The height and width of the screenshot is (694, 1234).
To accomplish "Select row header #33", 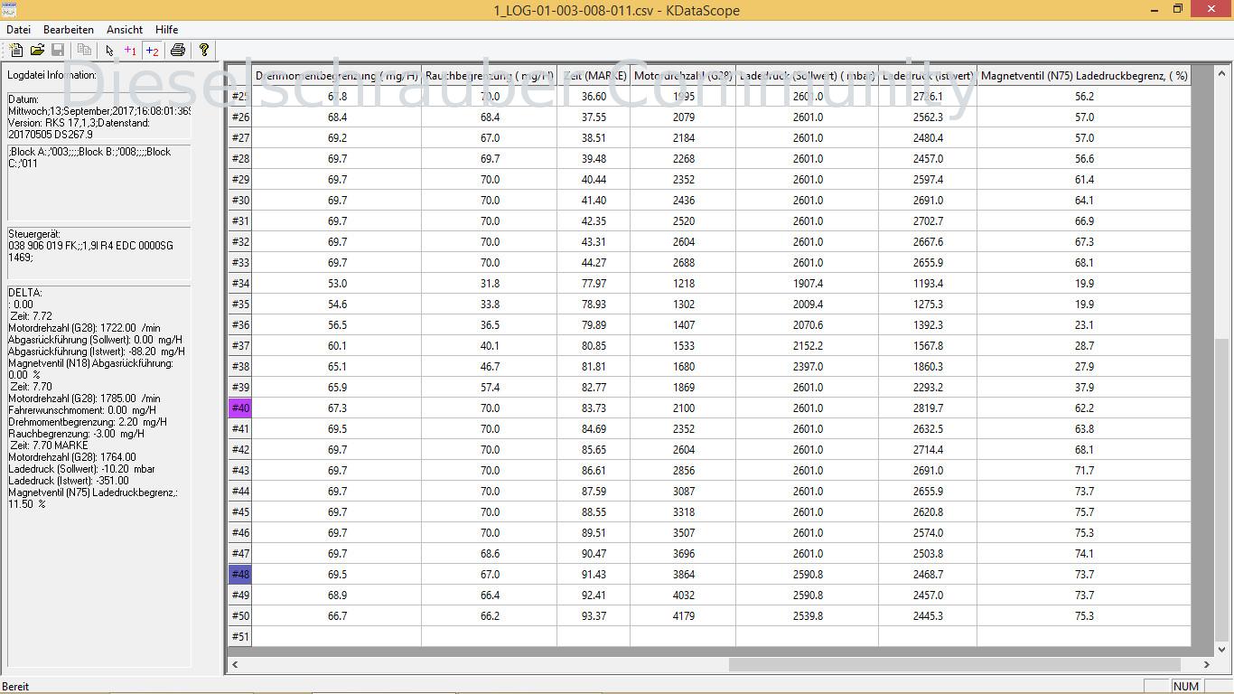I will [240, 263].
